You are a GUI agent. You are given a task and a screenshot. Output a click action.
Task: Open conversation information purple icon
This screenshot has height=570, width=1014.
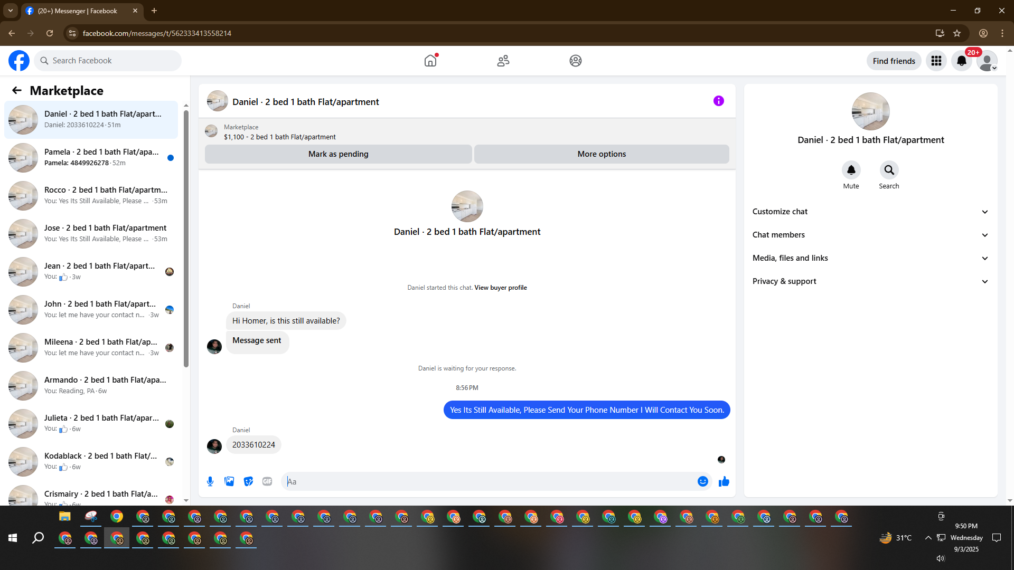(719, 101)
